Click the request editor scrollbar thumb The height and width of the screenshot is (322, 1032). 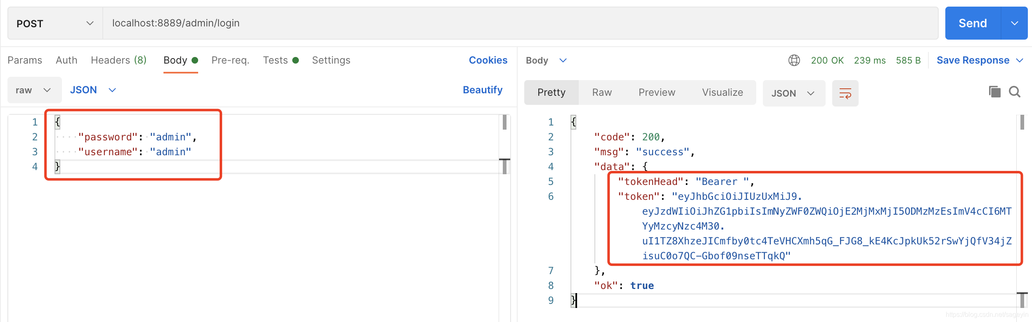pos(504,123)
